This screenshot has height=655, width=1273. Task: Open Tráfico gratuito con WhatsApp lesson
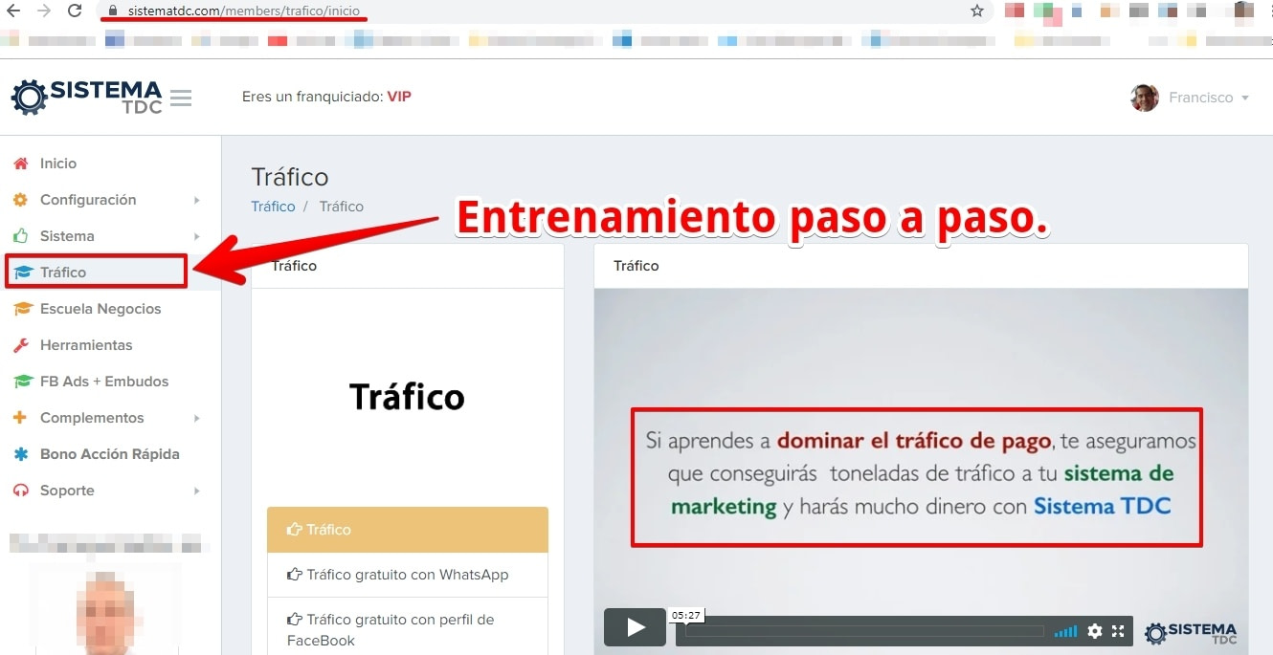coord(408,575)
